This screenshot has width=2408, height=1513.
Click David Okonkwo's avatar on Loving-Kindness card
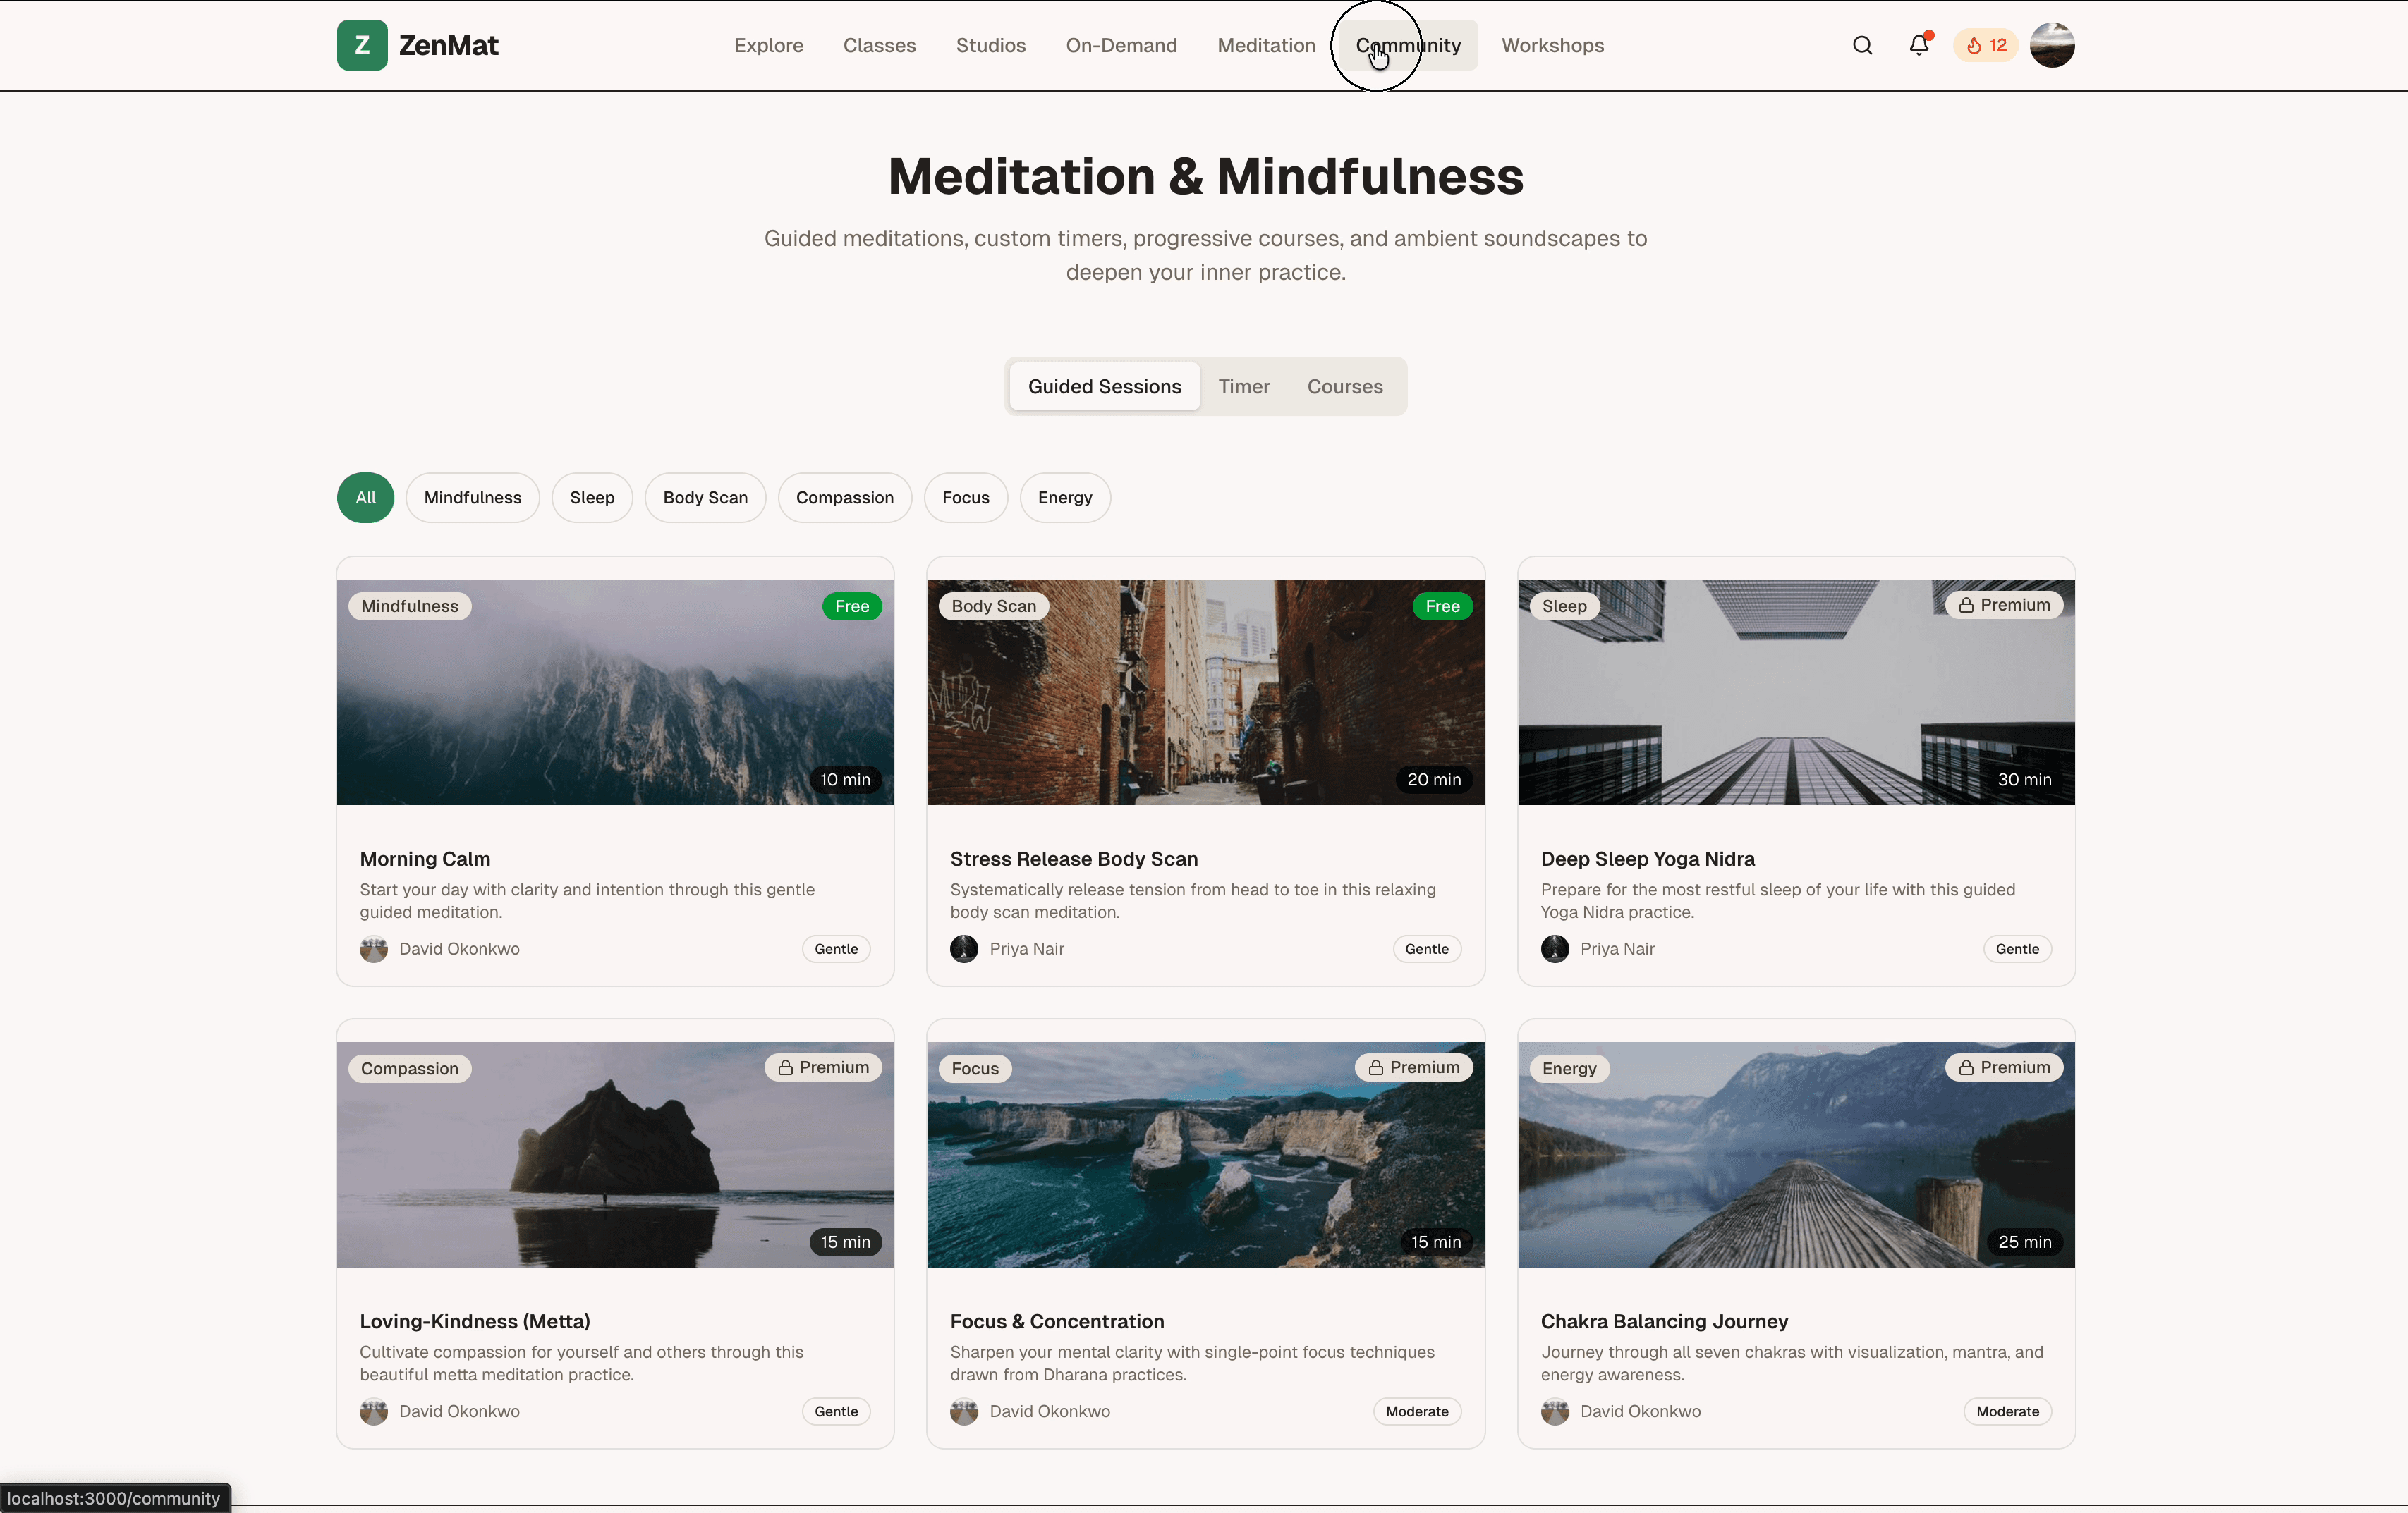click(x=373, y=1412)
